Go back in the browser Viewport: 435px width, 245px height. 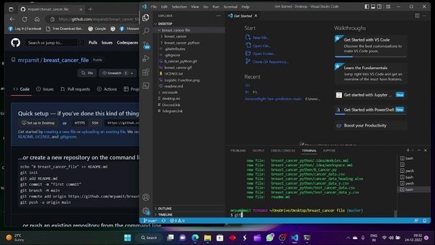12,19
